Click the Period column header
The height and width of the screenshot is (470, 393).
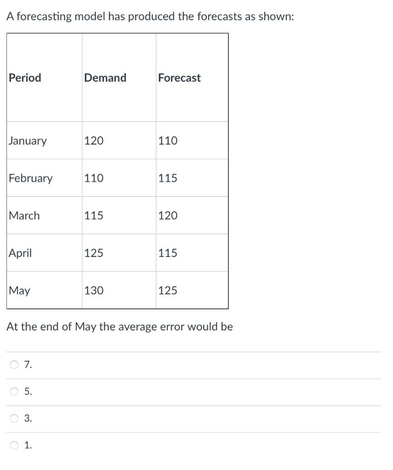(24, 78)
